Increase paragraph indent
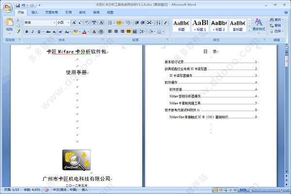The height and width of the screenshot is (194, 291). click(x=143, y=23)
